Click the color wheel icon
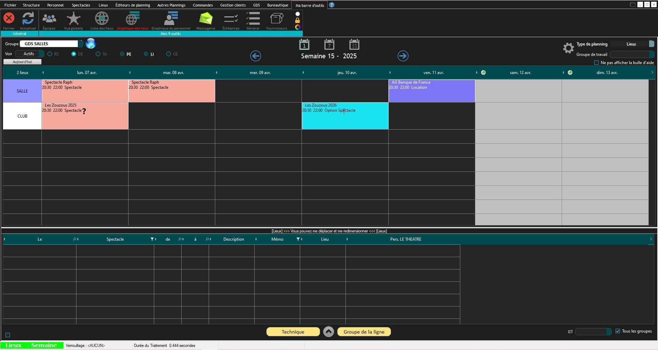 point(297,27)
